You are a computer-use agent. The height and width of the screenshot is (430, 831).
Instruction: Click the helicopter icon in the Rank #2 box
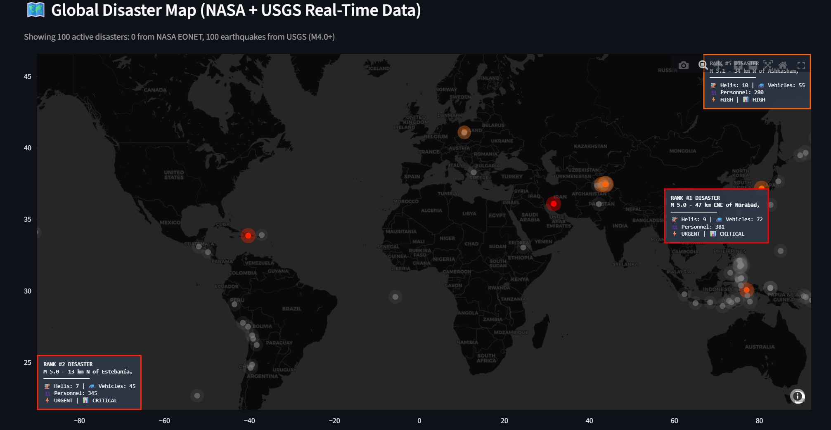click(47, 386)
